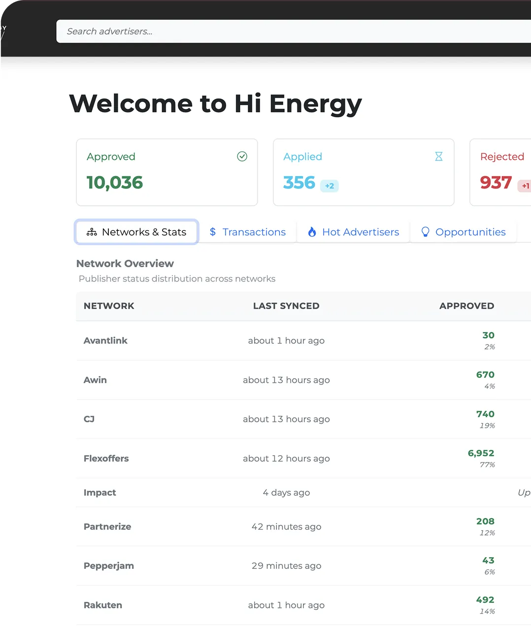Focus the Search advertisers field
The image size is (531, 626).
point(294,31)
